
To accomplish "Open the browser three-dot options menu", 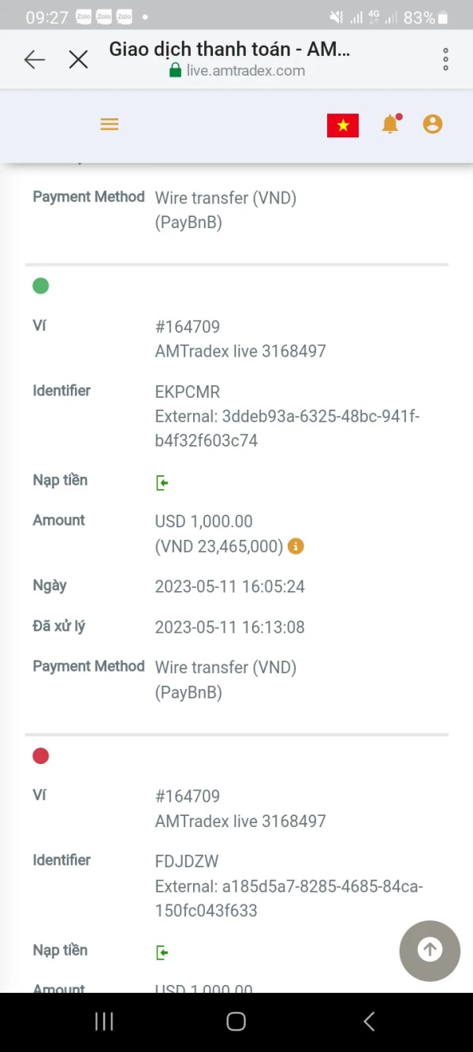I will [445, 59].
